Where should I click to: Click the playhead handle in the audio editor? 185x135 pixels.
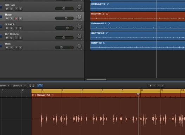click(x=138, y=94)
